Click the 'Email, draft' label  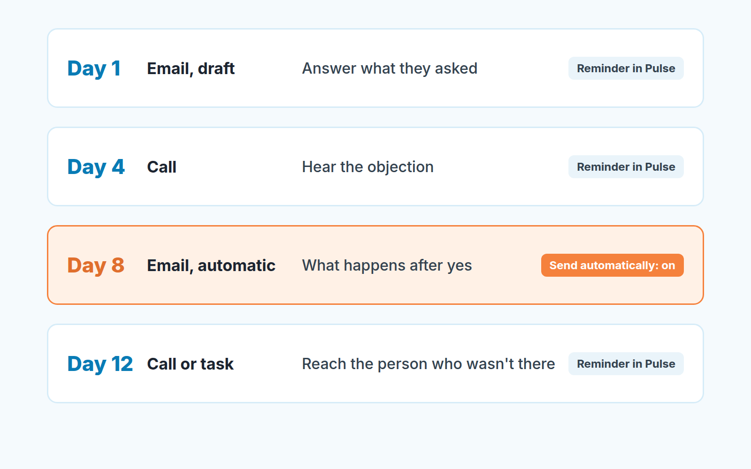(191, 68)
